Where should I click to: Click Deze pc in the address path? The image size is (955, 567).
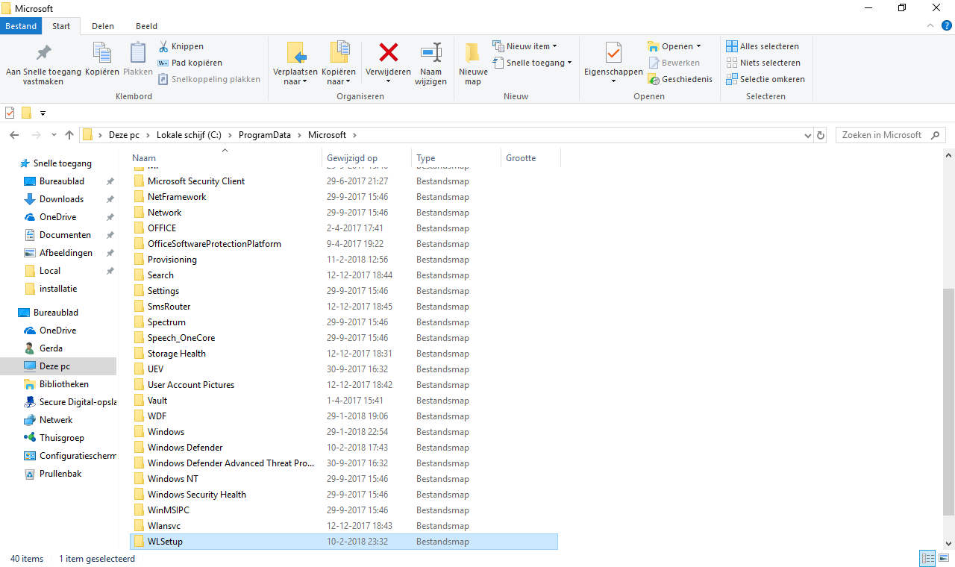124,135
